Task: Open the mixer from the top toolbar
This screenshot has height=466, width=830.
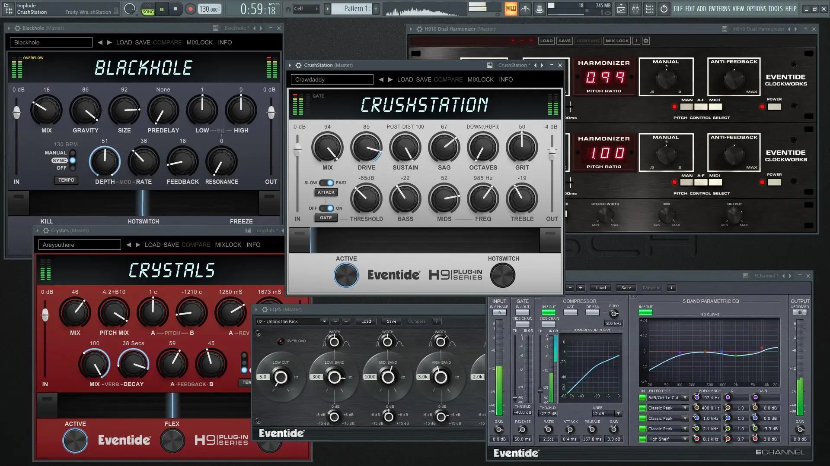Action: [635, 9]
